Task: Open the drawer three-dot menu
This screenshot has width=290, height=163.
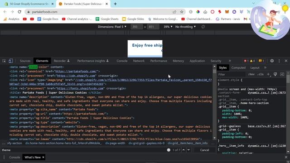Action: point(4,157)
